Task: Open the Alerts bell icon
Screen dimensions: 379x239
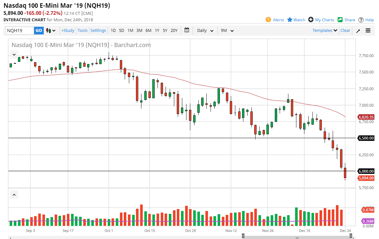Action: (x=268, y=20)
